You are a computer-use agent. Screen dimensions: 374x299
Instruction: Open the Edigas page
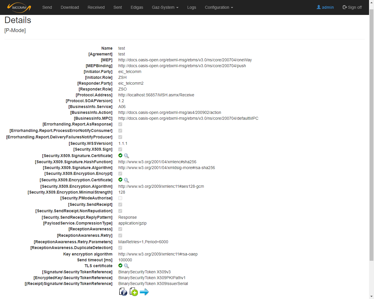coord(137,7)
